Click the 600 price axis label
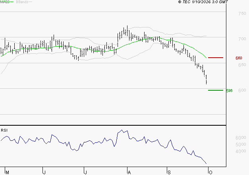249x175 pixels. (x=242, y=90)
